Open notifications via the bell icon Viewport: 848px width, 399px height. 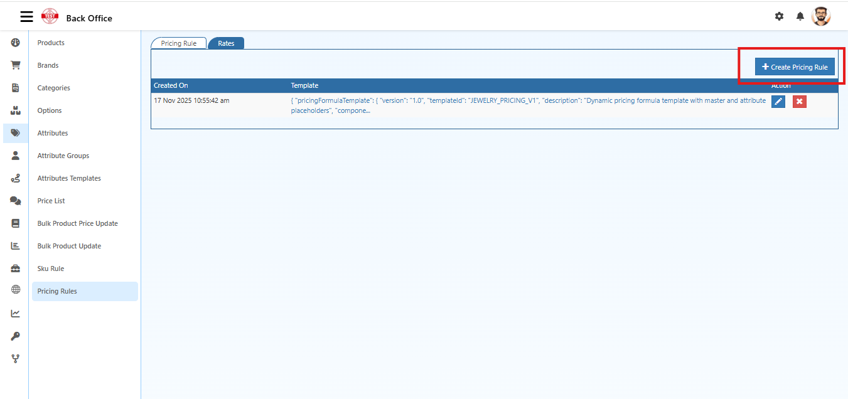[x=800, y=16]
